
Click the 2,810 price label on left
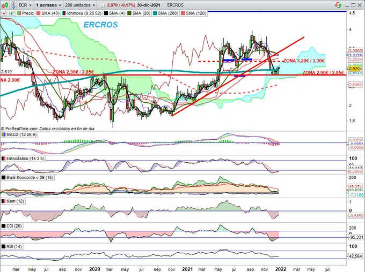click(x=6, y=72)
